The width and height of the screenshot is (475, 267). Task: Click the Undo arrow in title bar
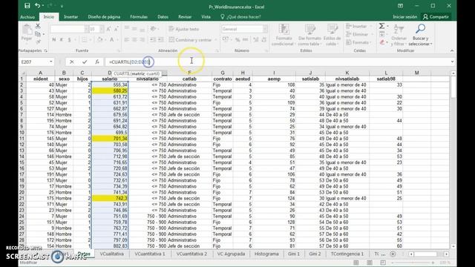coord(37,6)
